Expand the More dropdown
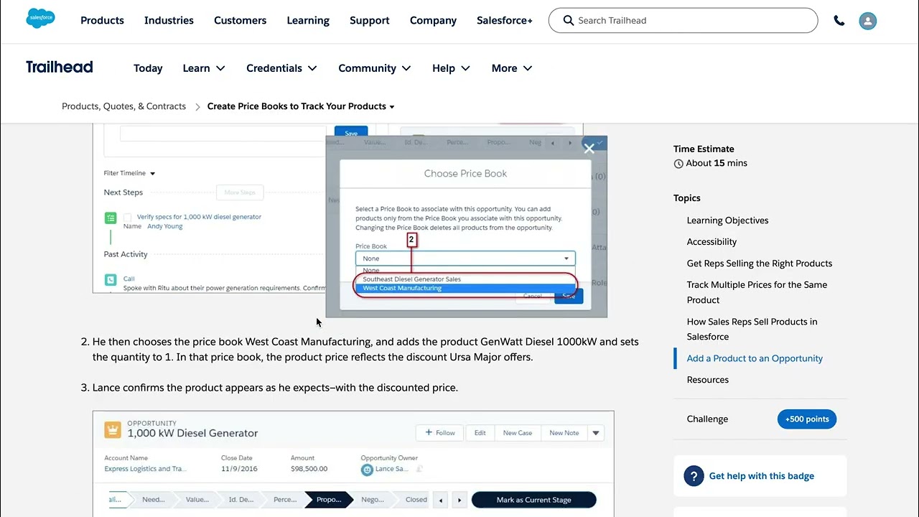Screen dimensions: 919x517 click(512, 68)
